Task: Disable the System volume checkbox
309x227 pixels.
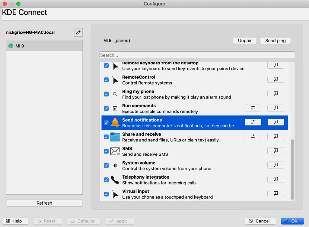Action: tap(106, 165)
